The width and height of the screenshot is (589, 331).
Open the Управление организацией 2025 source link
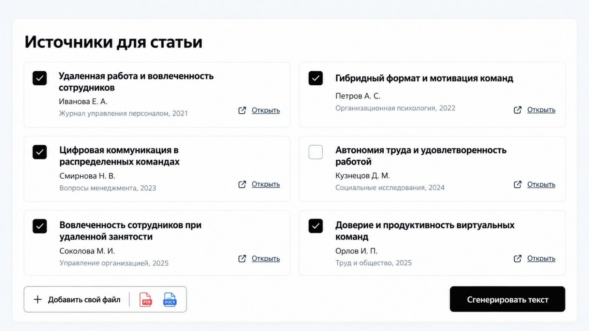point(266,259)
